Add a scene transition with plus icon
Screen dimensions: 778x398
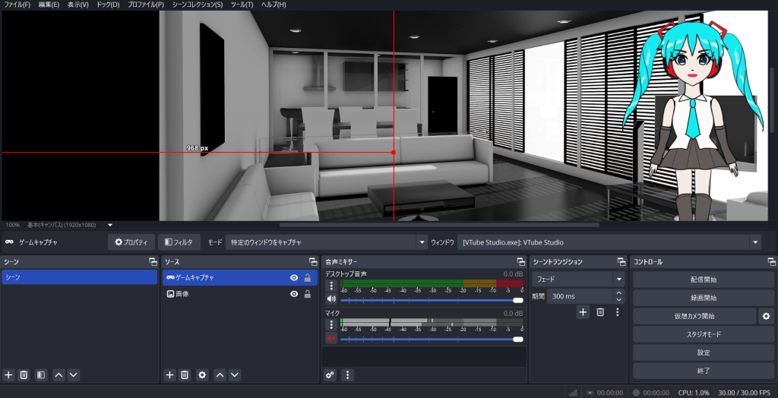583,312
